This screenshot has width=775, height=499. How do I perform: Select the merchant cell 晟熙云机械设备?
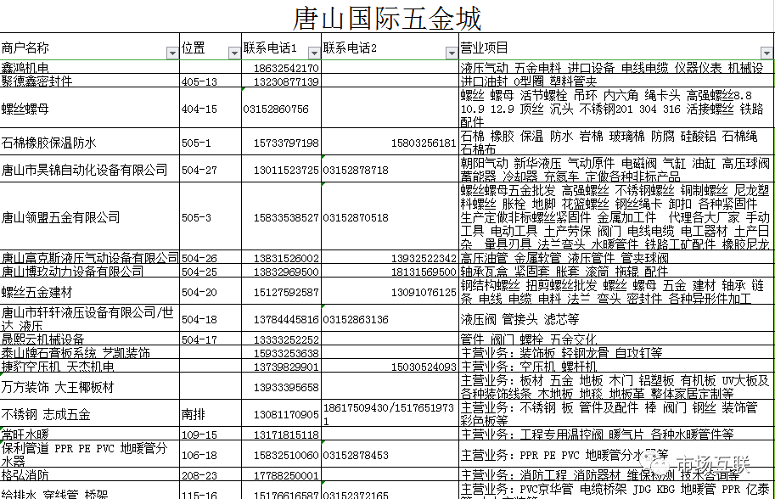(89, 339)
